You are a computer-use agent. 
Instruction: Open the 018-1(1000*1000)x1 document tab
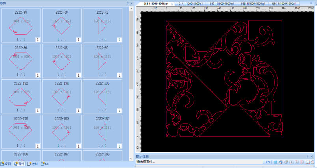click(x=253, y=4)
